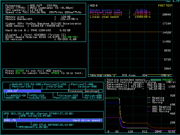Click the IBM DTLA 307030(28.63 GB) label
The width and height of the screenshot is (180, 135).
[x=53, y=125]
